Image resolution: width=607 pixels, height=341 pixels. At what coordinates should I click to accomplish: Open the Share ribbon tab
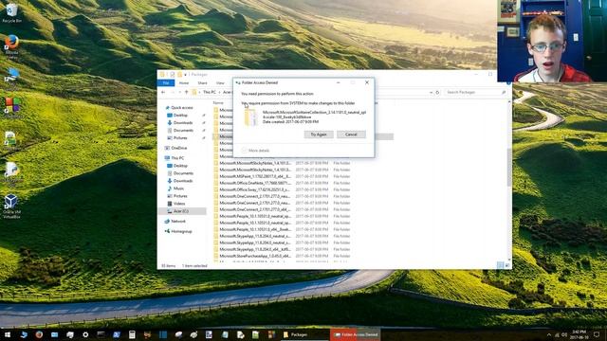[x=202, y=83]
